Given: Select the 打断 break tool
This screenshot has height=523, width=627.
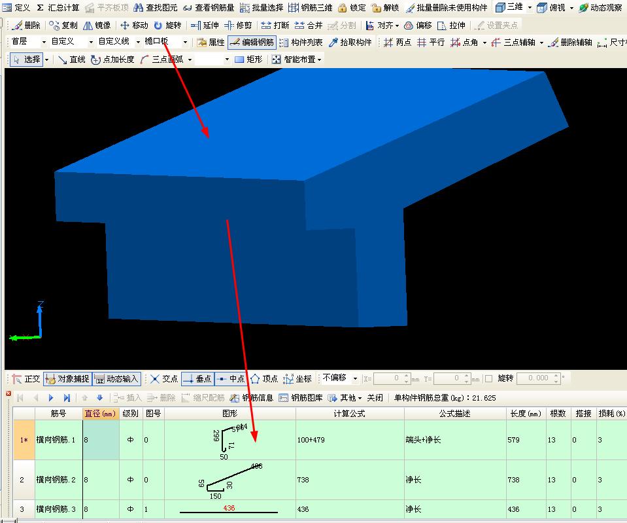Looking at the screenshot, I should 275,26.
